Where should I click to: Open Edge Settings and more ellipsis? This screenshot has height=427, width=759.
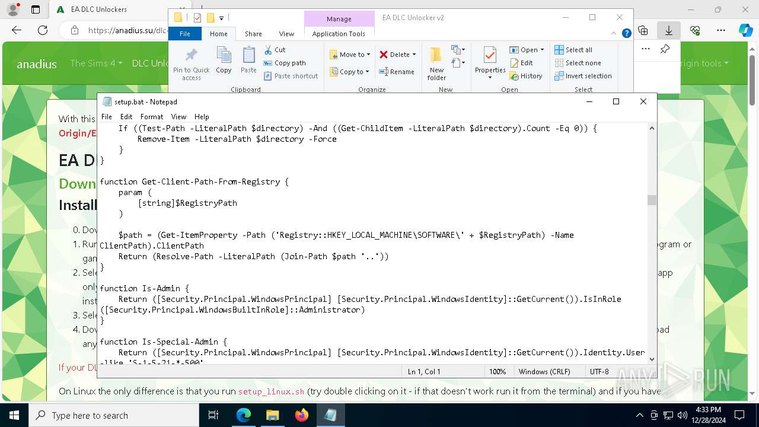[721, 30]
